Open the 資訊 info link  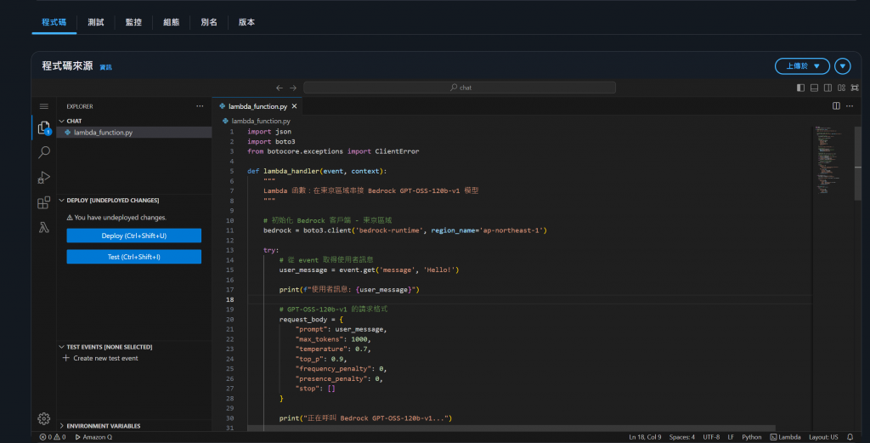click(105, 67)
